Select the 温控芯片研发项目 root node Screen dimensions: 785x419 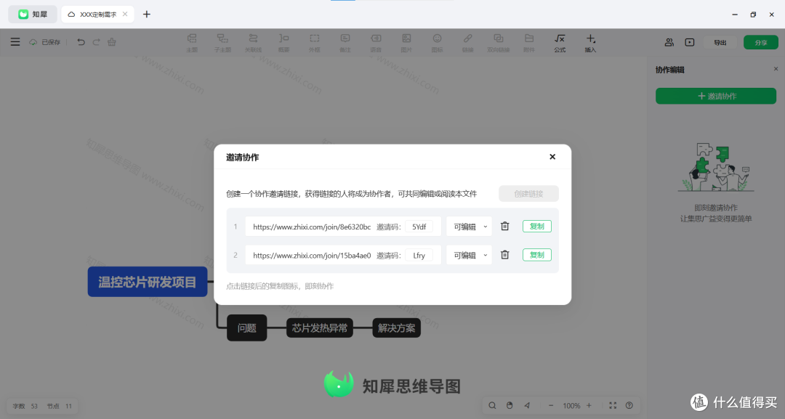pyautogui.click(x=147, y=282)
